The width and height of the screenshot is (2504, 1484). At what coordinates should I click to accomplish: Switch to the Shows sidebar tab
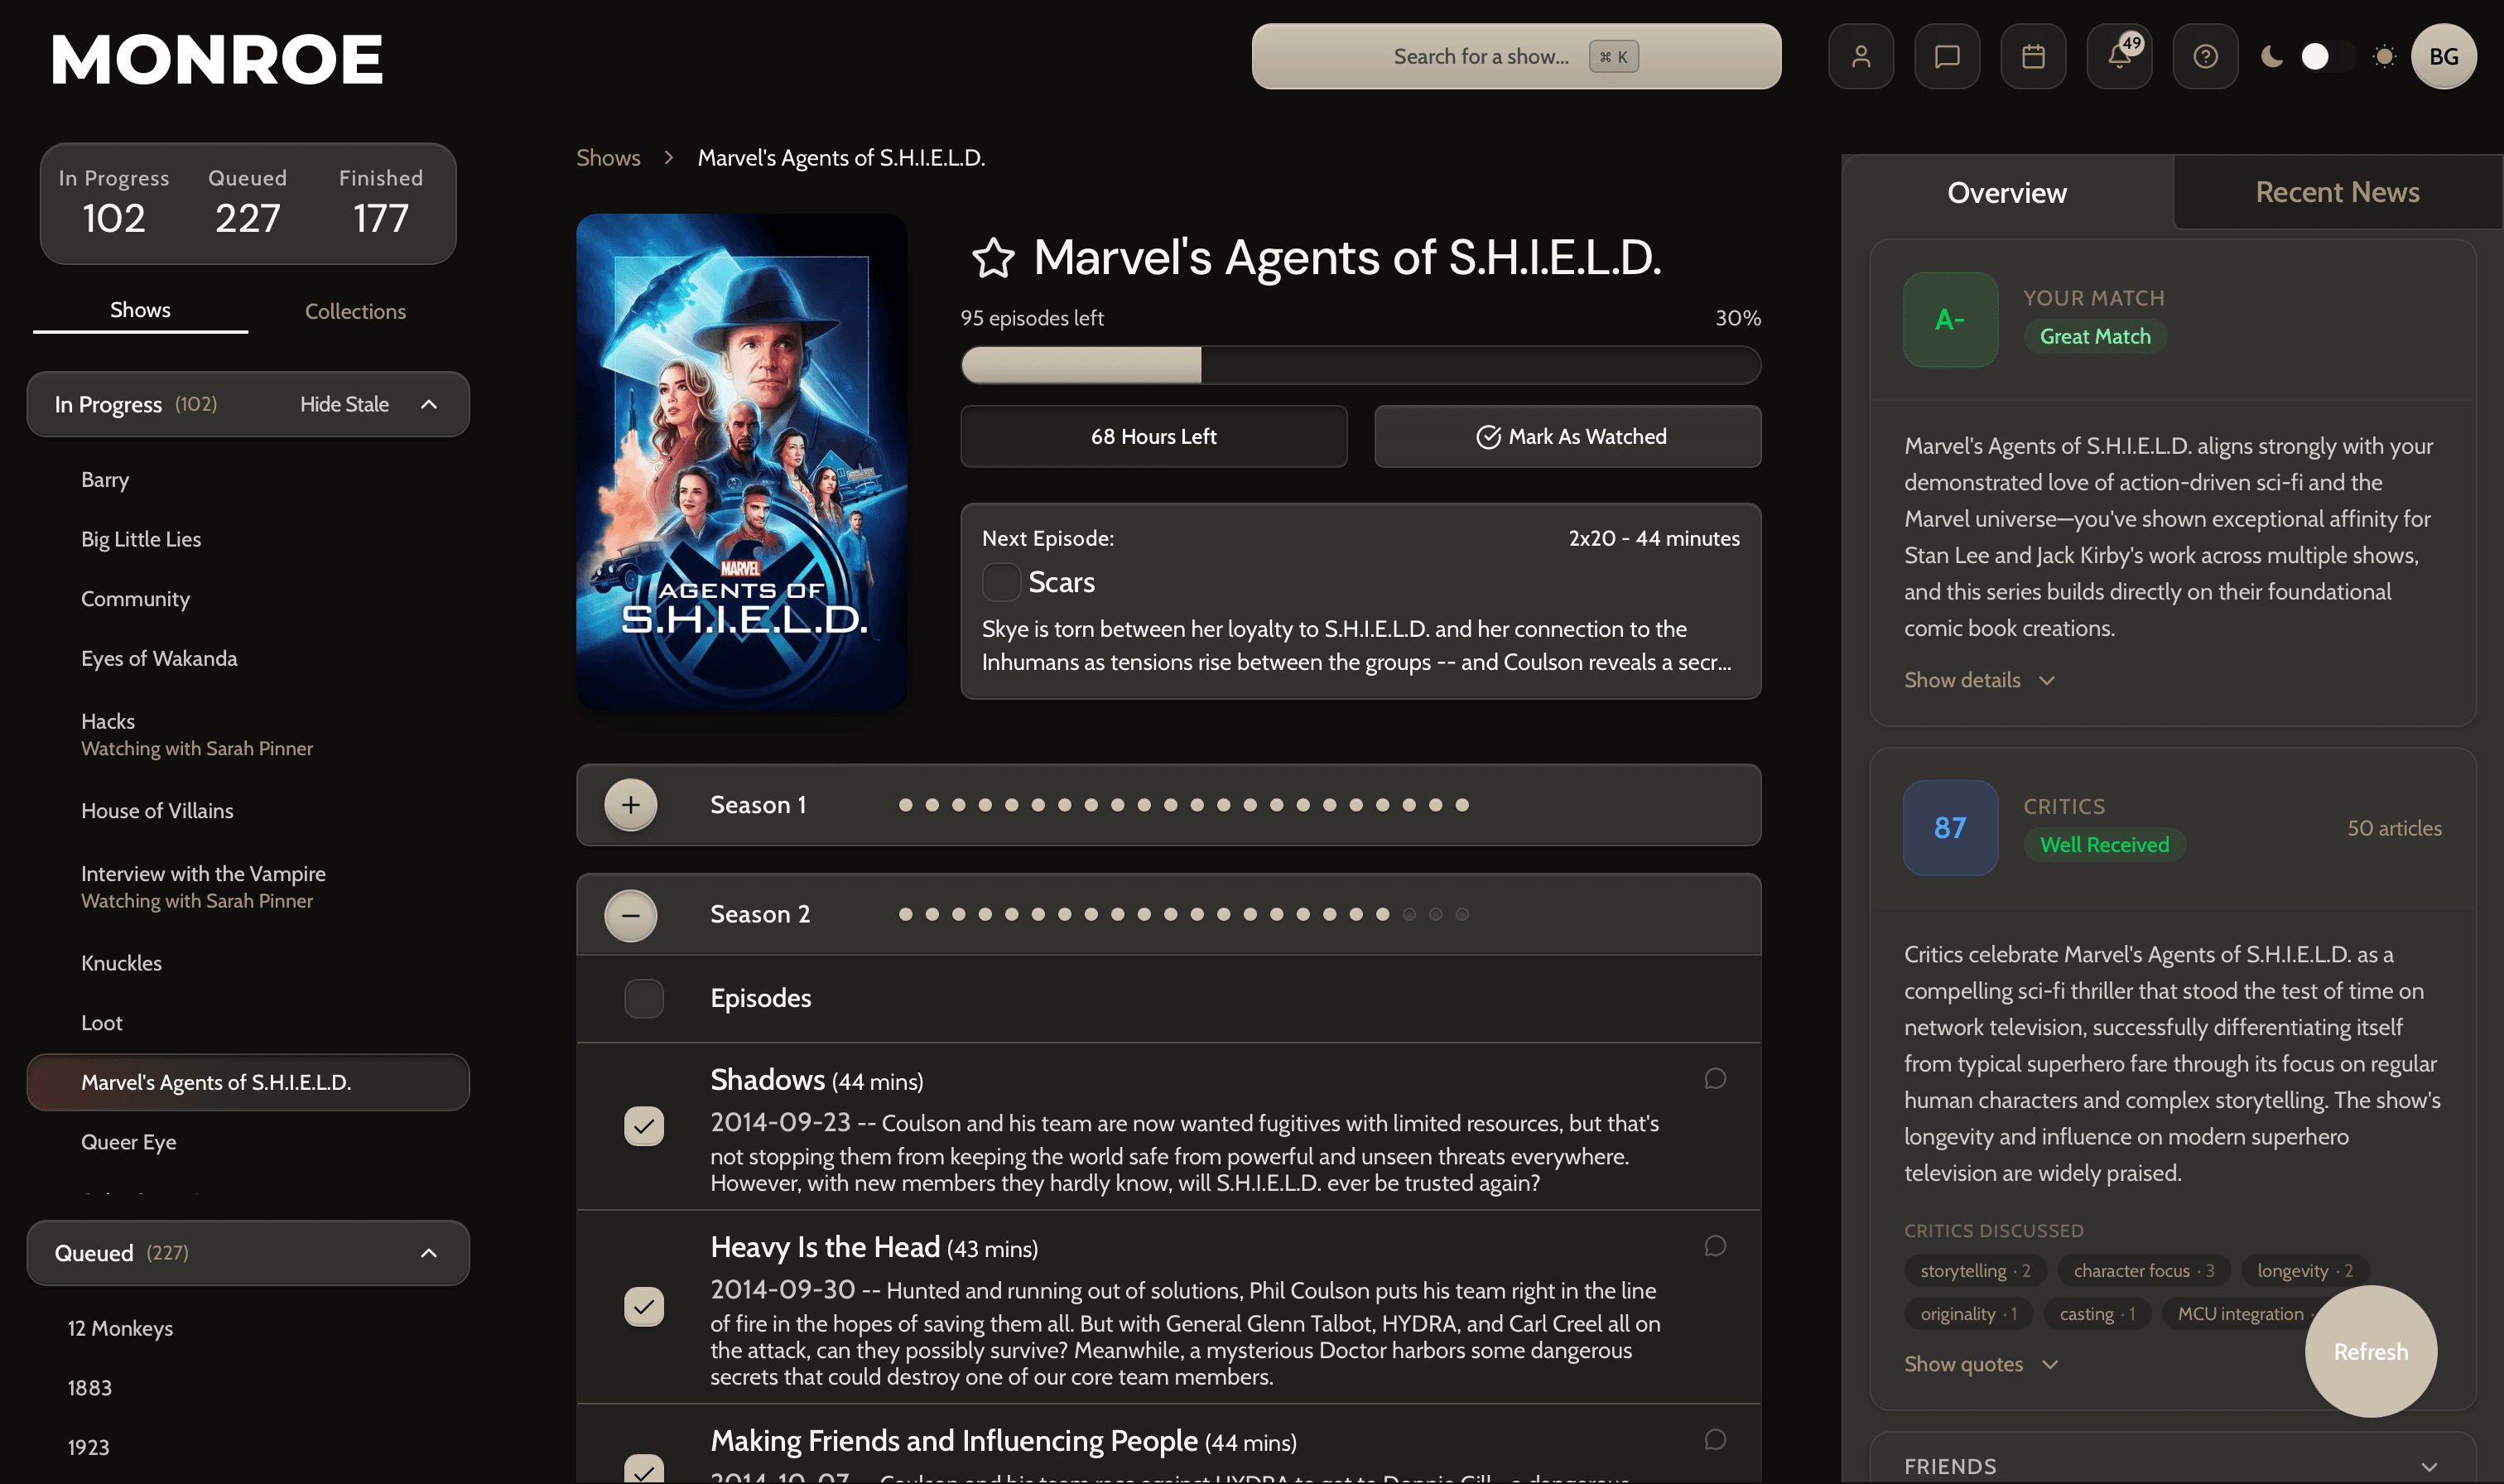pyautogui.click(x=140, y=311)
